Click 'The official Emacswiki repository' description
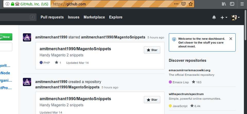Screen dimensions: 247x114 pyautogui.click(x=191, y=75)
